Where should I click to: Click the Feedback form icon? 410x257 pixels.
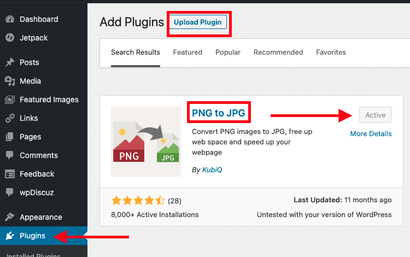pyautogui.click(x=10, y=174)
